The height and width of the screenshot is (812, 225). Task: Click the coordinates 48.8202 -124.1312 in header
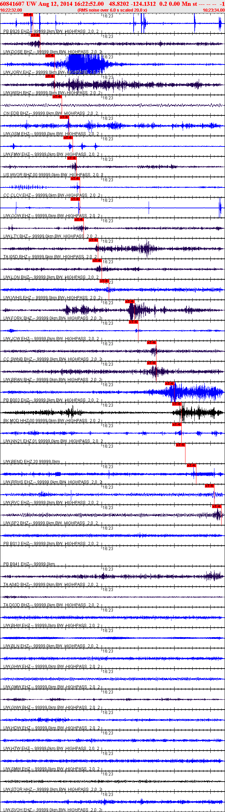[133, 4]
